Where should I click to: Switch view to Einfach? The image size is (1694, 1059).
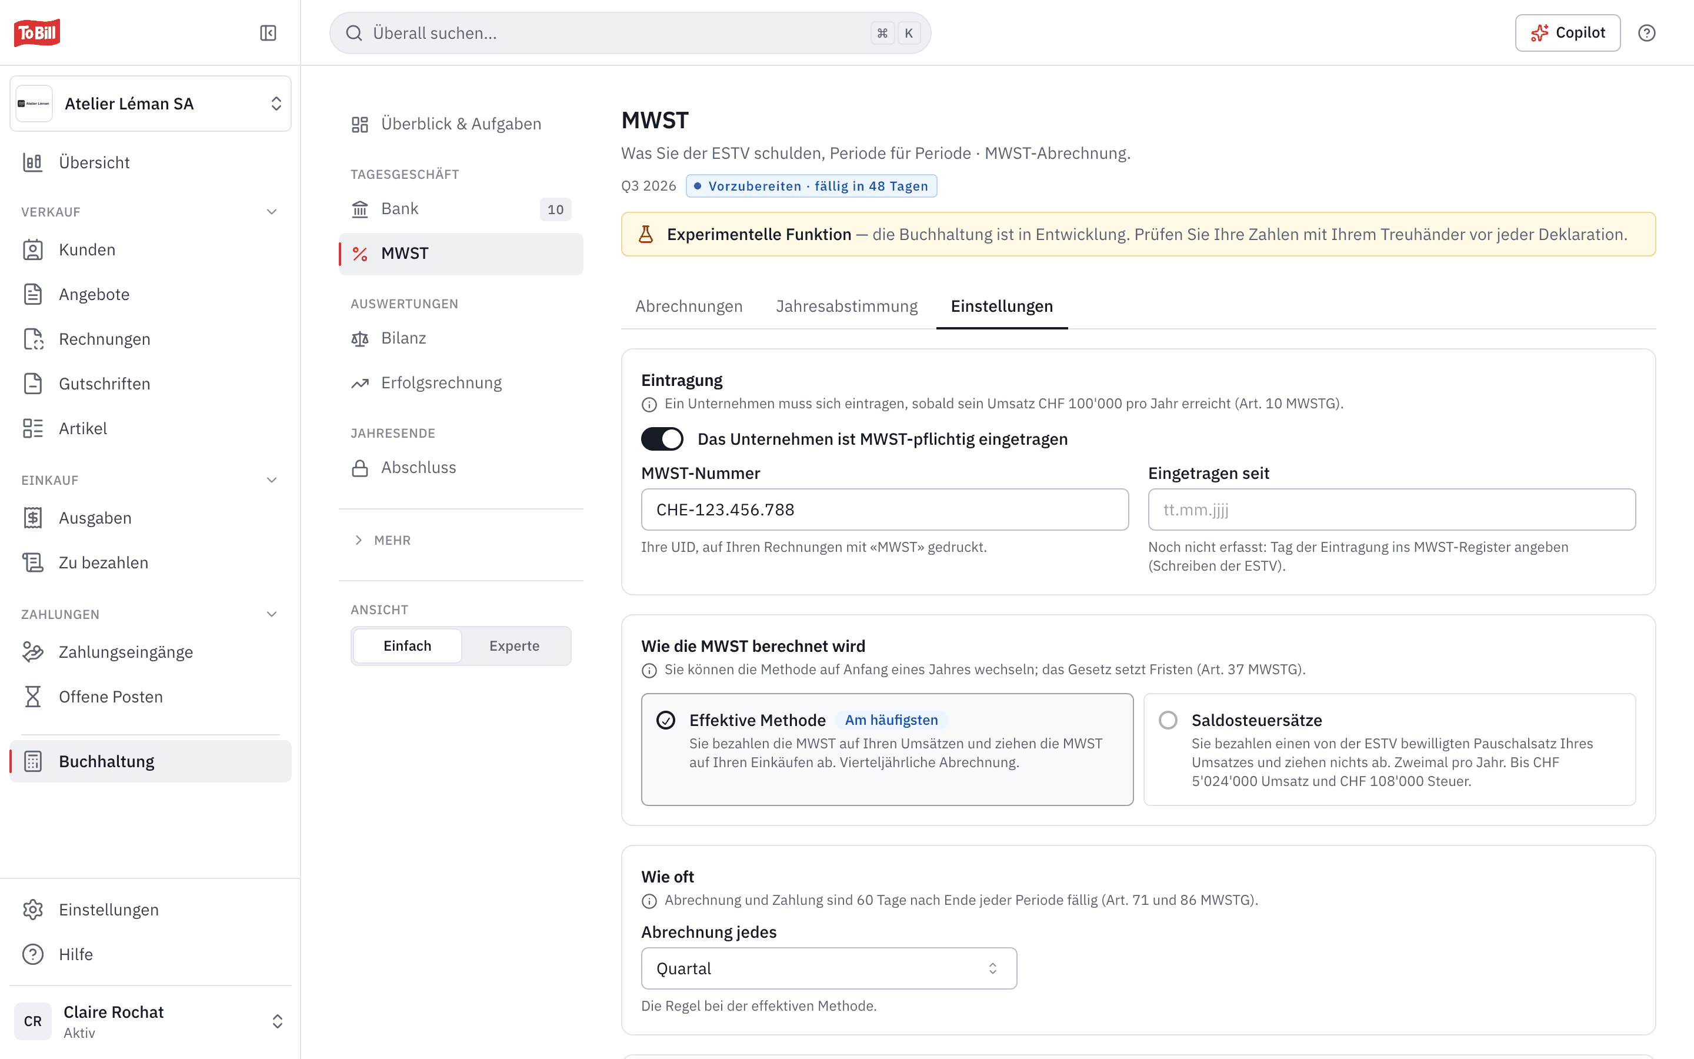(x=408, y=646)
